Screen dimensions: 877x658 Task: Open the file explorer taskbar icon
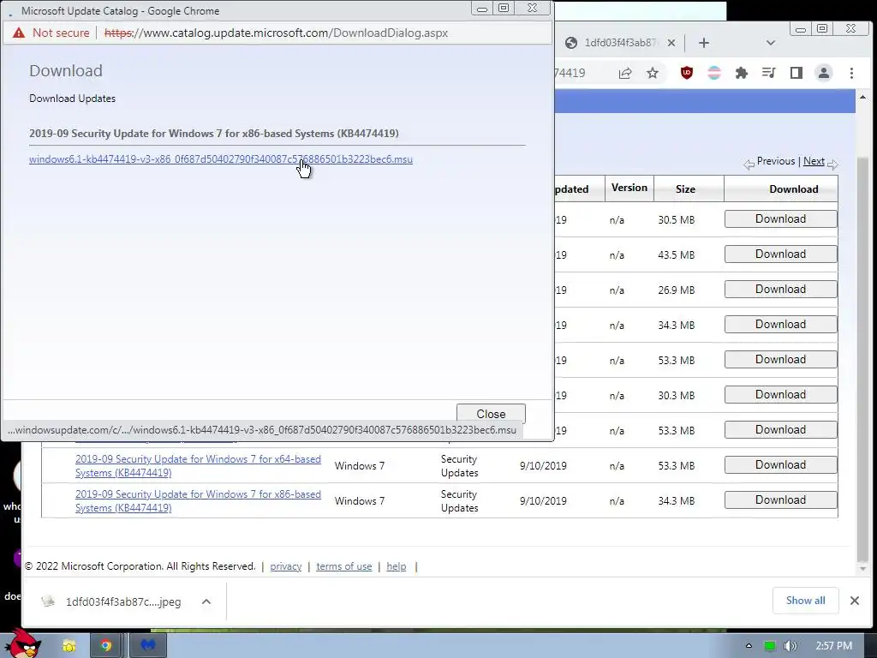69,646
